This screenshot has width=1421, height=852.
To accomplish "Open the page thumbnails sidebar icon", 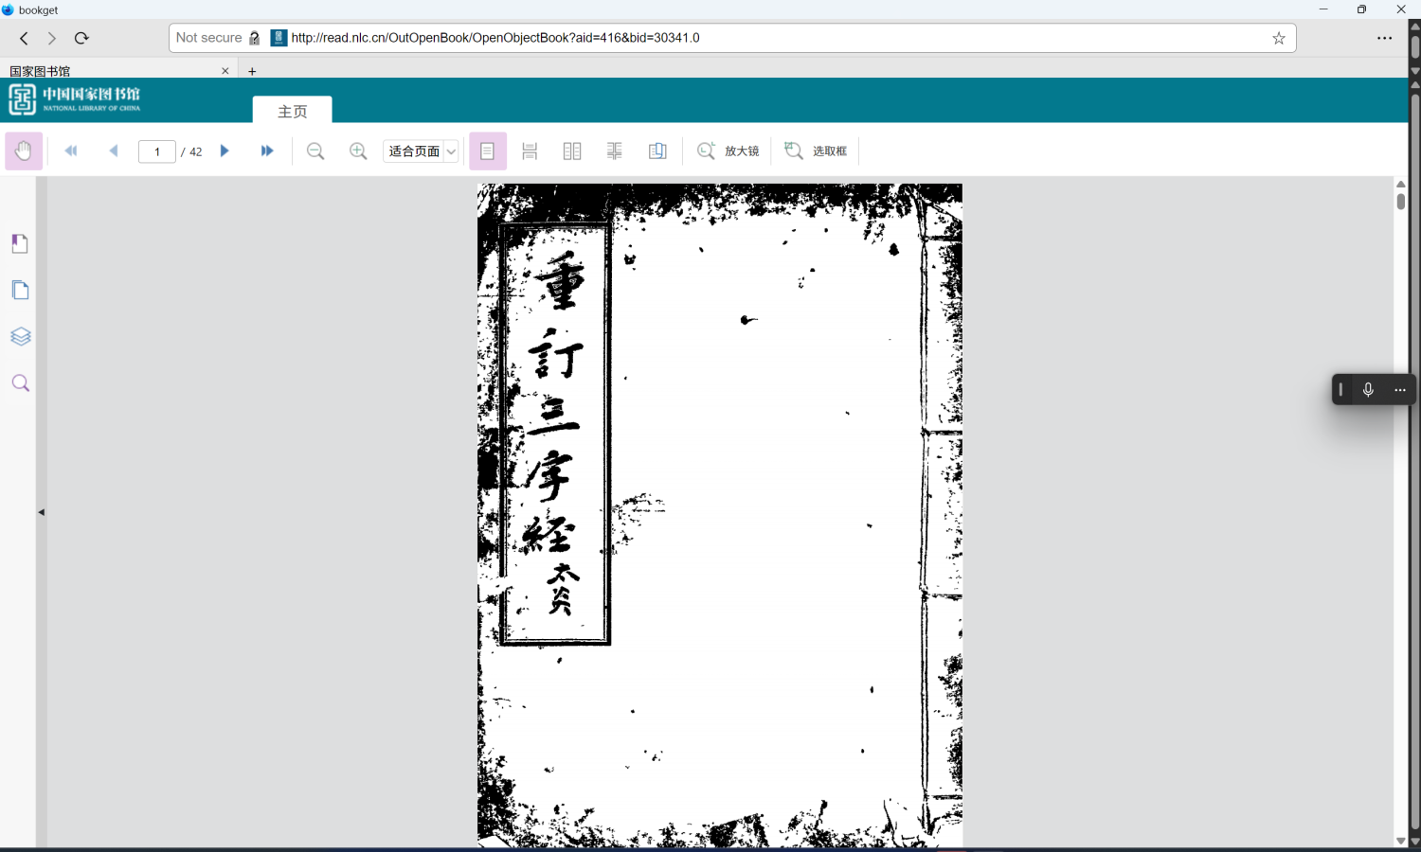I will pos(20,291).
